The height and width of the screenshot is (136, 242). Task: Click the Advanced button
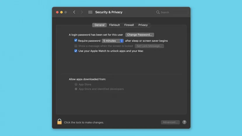click(170, 122)
